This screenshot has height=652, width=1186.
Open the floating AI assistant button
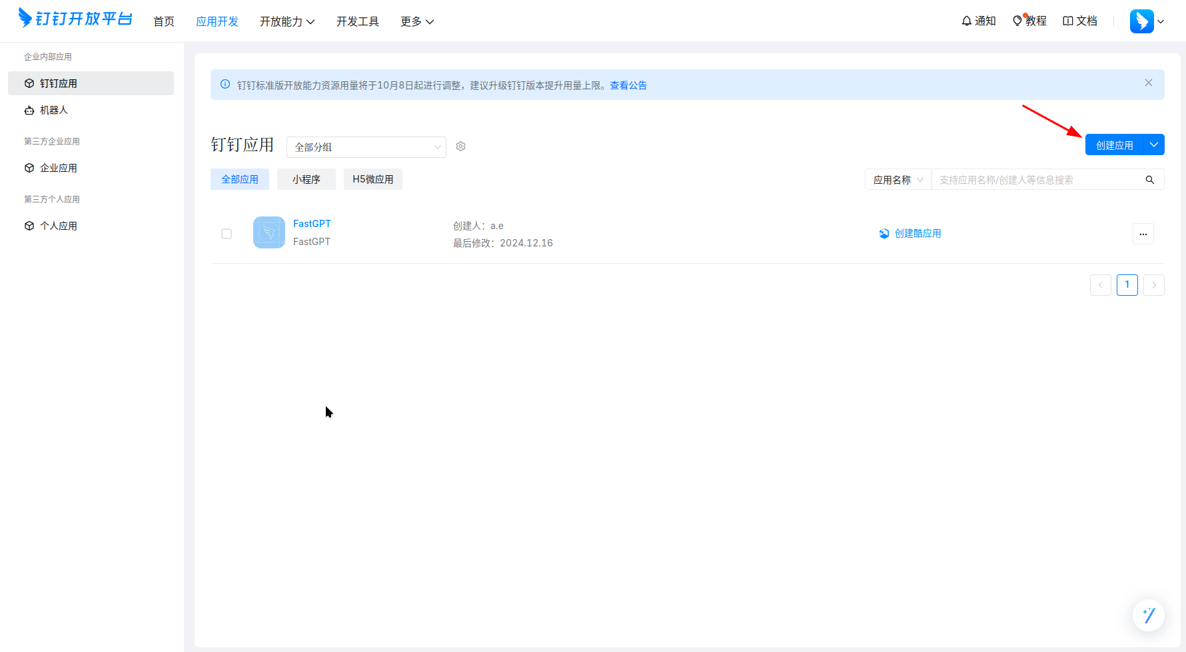(1148, 615)
